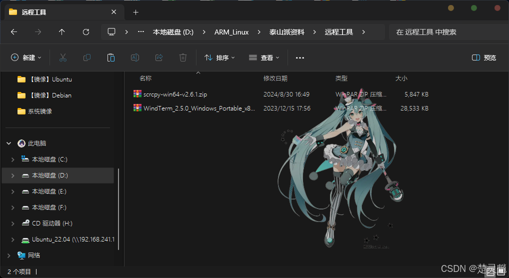Screen dimensions: 509x278
Task: Click the 远程工具 breadcrumb segment
Action: pyautogui.click(x=339, y=32)
